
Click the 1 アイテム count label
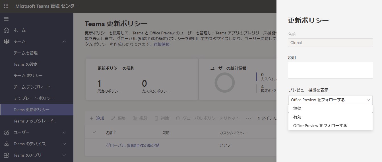[267, 118]
